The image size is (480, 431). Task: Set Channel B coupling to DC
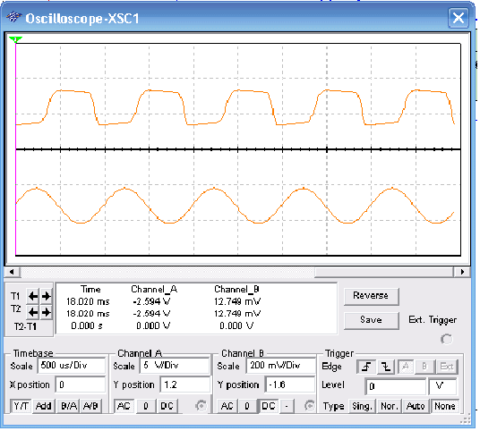[x=269, y=406]
